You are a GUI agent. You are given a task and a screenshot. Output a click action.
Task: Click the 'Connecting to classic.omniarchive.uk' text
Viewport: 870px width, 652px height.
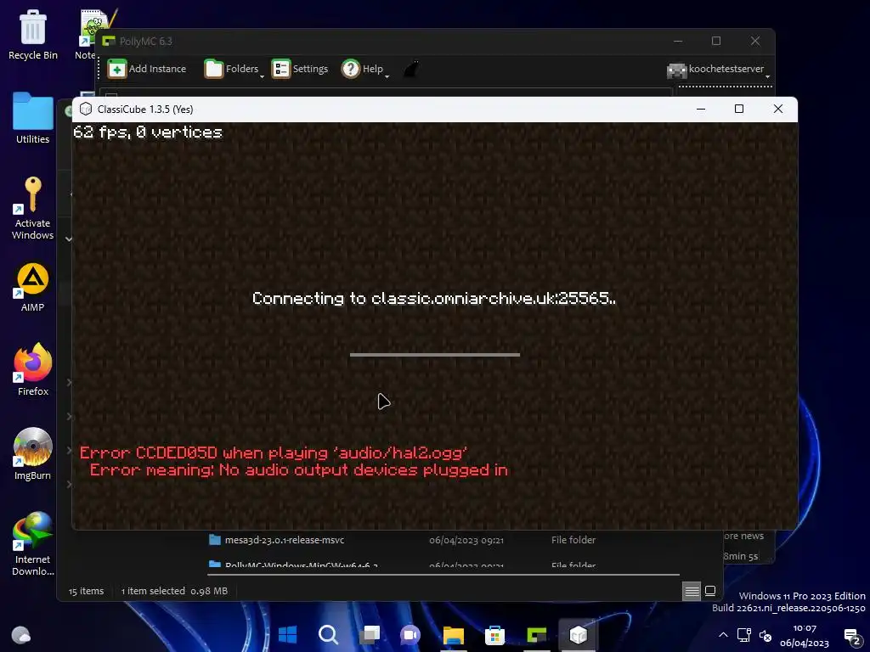tap(434, 298)
